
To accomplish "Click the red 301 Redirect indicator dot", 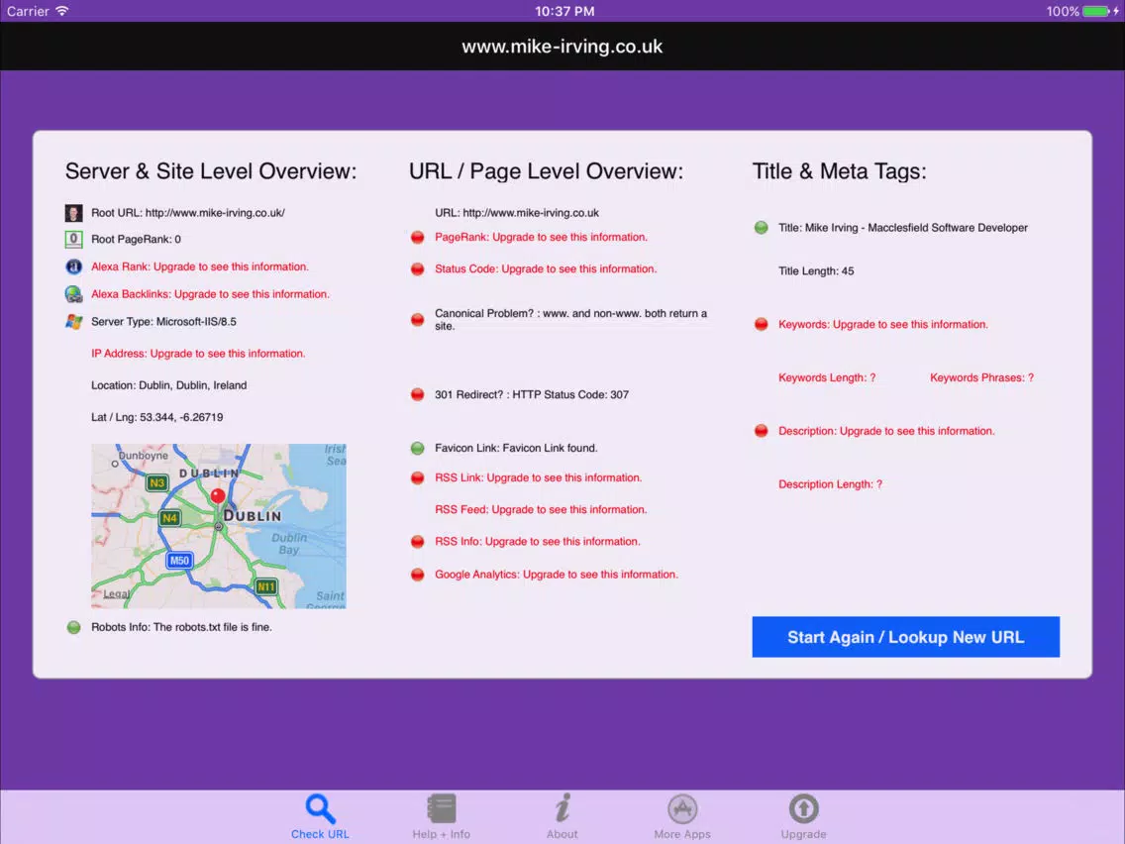I will (418, 394).
